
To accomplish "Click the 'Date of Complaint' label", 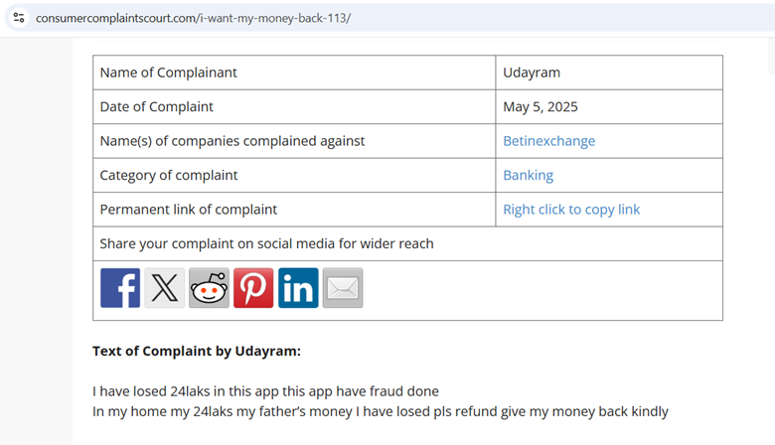I will 156,106.
